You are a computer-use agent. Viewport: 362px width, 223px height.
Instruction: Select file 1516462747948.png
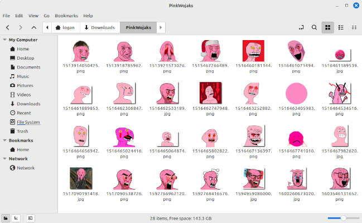(x=210, y=99)
